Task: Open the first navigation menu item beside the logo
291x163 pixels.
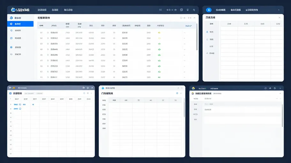Action: click(x=42, y=10)
